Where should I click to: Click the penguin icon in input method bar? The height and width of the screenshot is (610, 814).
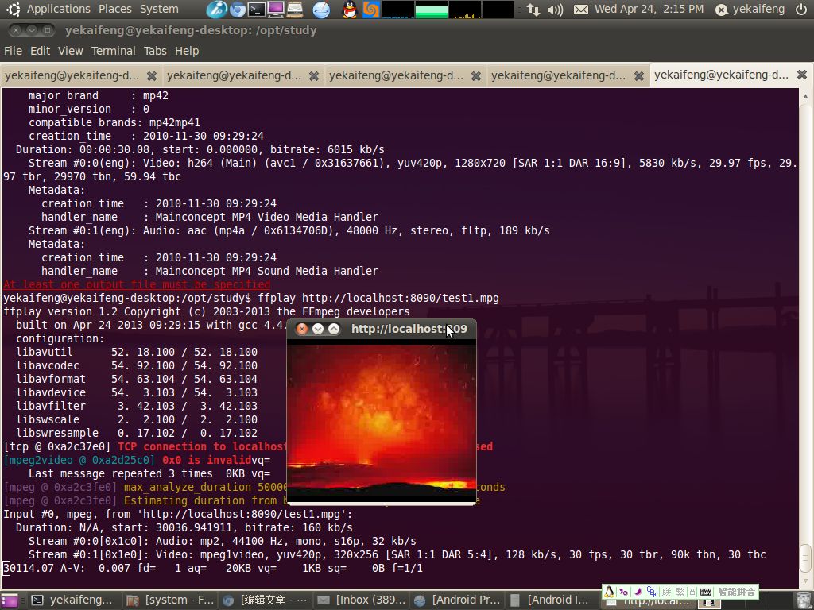610,592
